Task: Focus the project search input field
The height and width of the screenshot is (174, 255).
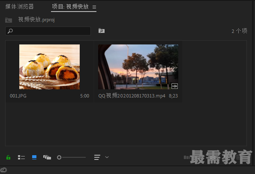Action: (x=48, y=31)
